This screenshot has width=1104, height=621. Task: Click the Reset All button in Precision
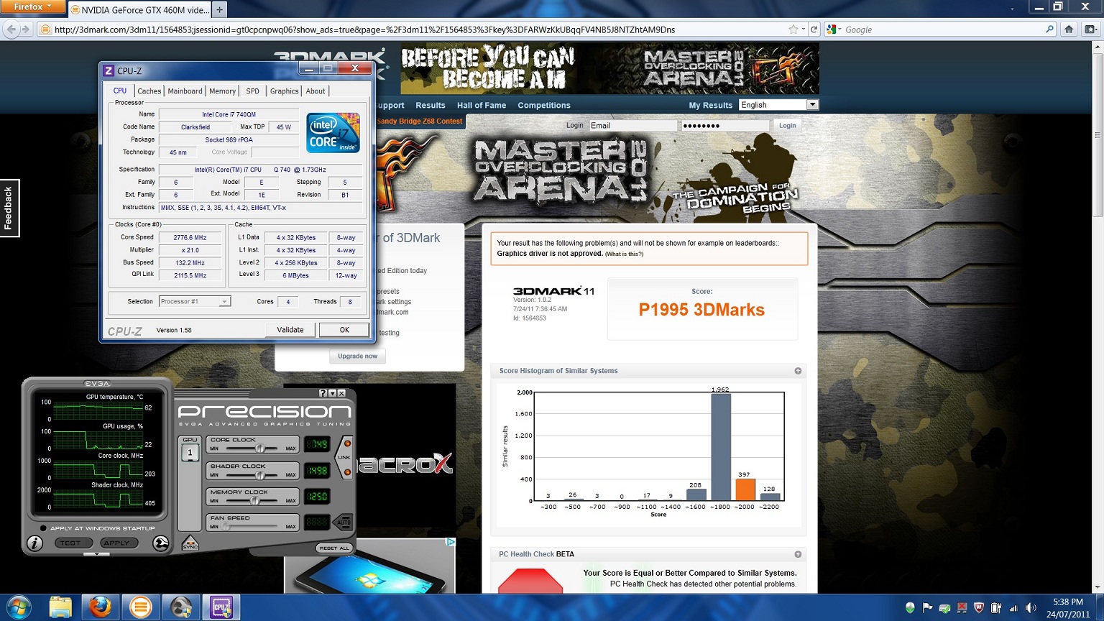point(333,548)
